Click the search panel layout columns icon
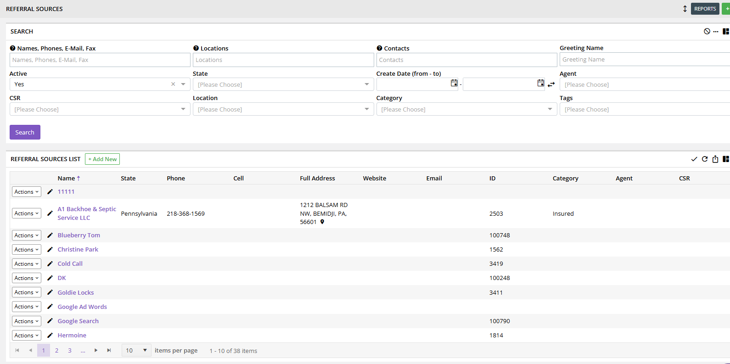Screen dimensions: 730x364 coord(726,31)
